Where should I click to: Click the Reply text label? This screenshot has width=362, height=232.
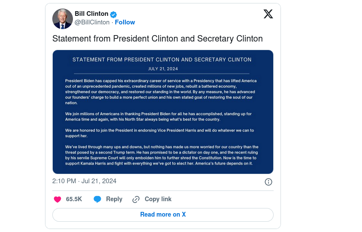114,199
